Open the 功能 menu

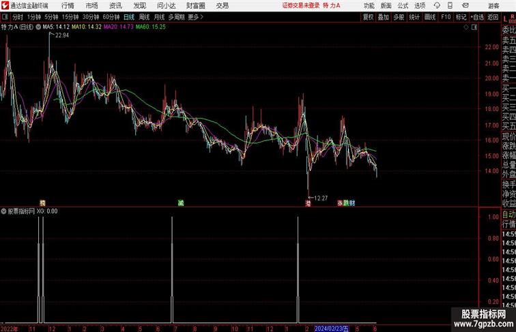369,5
